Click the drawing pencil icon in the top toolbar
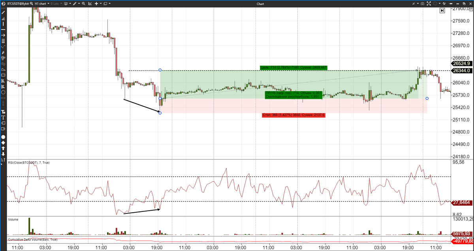This screenshot has height=251, width=474. coord(75,4)
